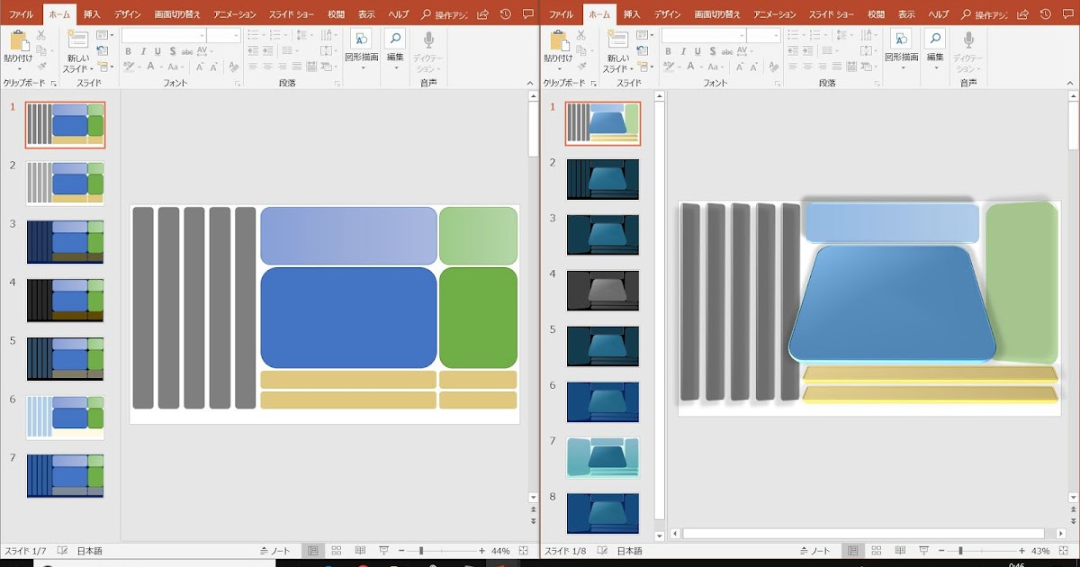
Task: Toggle Notes pane in left status bar
Action: [275, 551]
